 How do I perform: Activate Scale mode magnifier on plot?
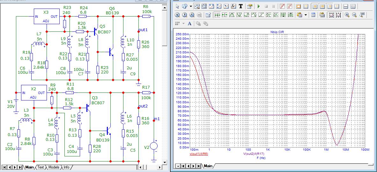click(x=197, y=6)
